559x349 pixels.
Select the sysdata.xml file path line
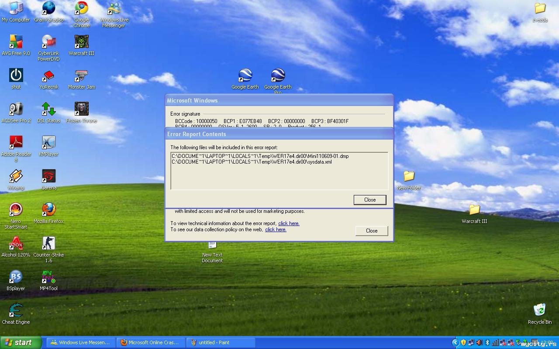pyautogui.click(x=252, y=162)
